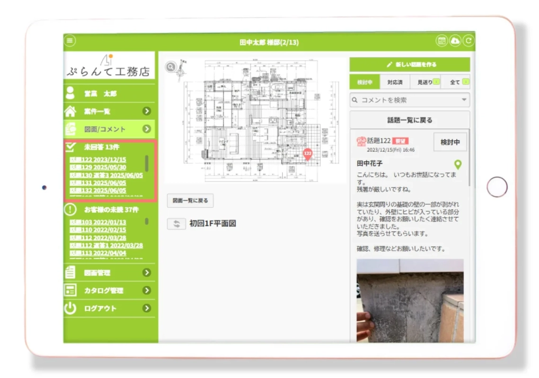Open link 話題113 2022/04/04
The image size is (539, 378).
pos(98,253)
